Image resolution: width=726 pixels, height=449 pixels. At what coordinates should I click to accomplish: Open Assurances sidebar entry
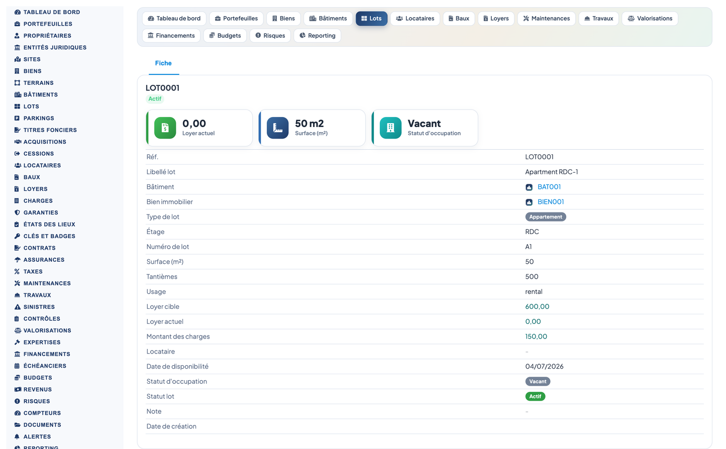coord(39,260)
